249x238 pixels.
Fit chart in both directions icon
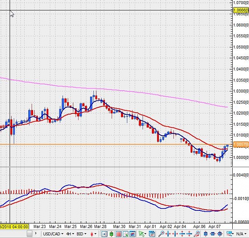[220, 234]
